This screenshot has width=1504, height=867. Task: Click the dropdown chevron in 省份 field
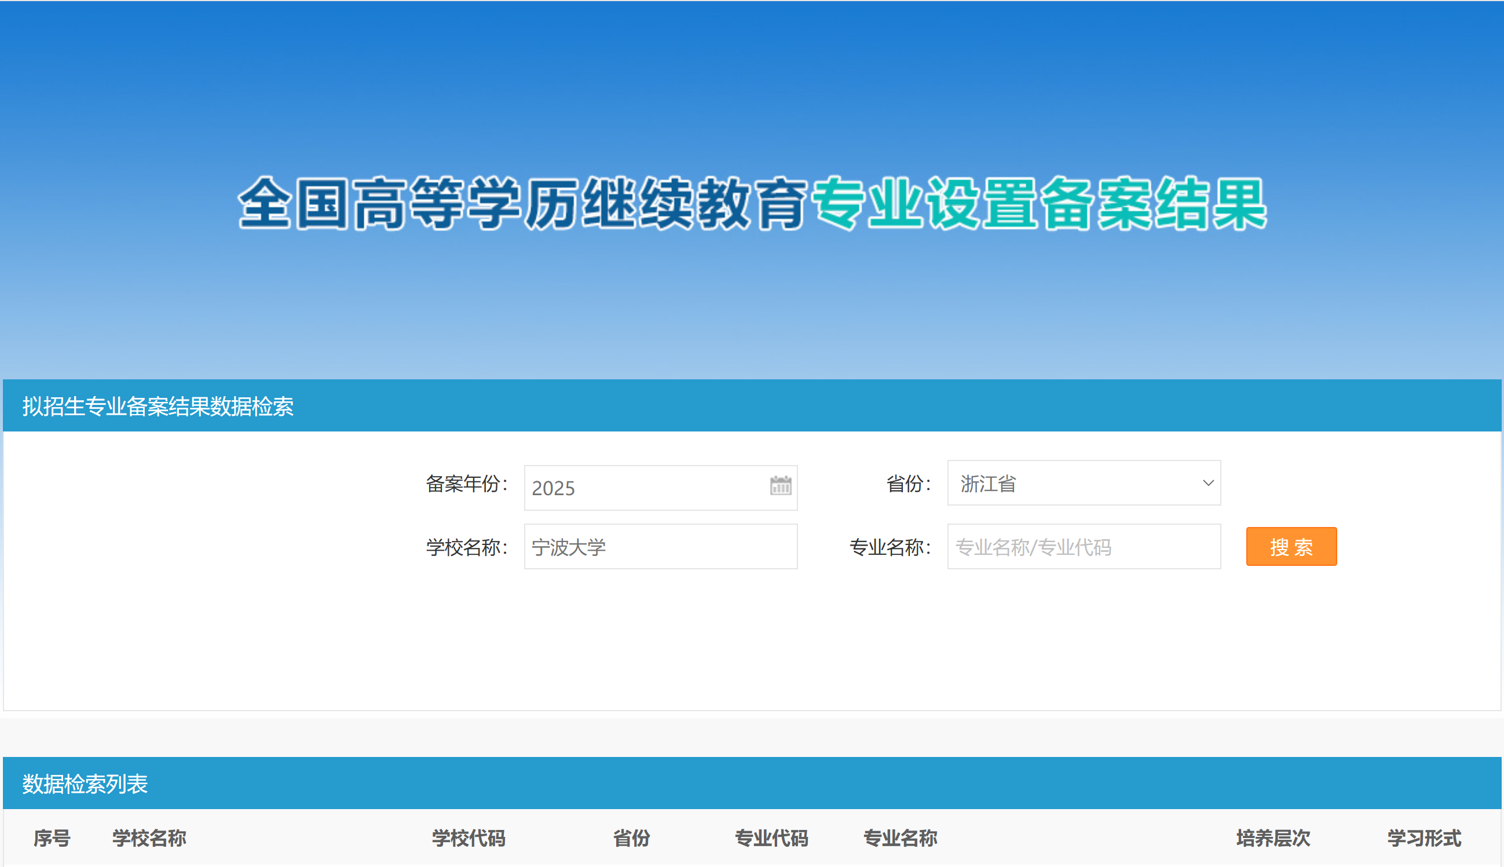click(1207, 483)
